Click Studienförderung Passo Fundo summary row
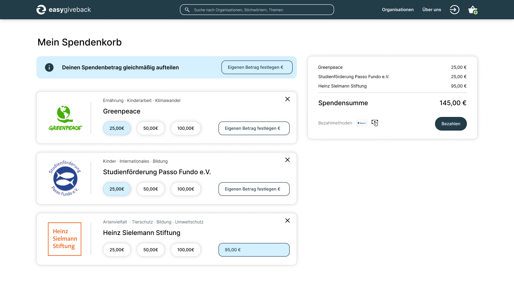Viewport: 514px width, 289px height. [x=392, y=77]
